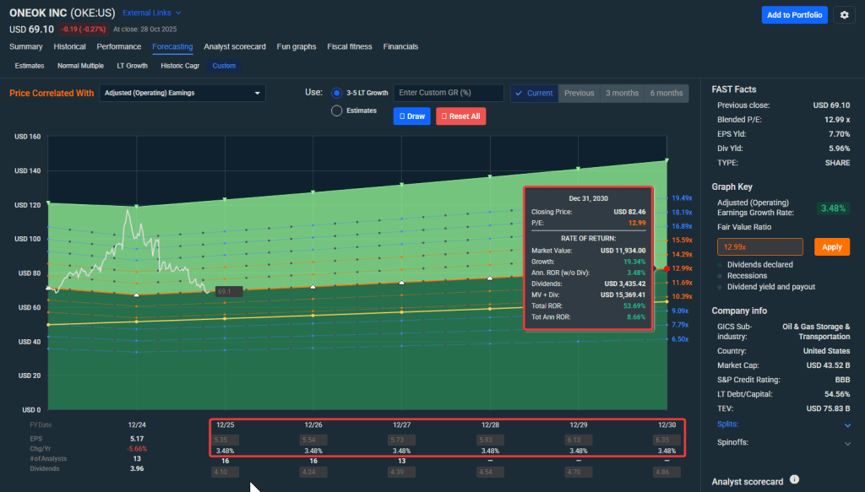This screenshot has width=865, height=492.
Task: Open the Price Correlated With dropdown
Action: point(182,93)
